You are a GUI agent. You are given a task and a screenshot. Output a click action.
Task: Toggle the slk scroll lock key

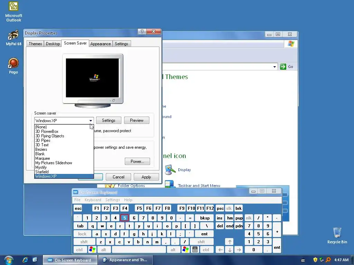[229, 208]
